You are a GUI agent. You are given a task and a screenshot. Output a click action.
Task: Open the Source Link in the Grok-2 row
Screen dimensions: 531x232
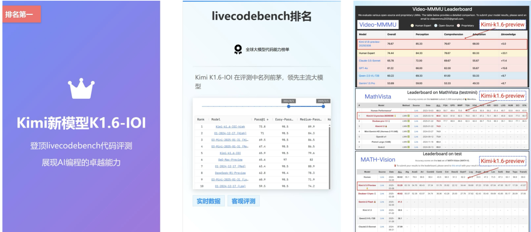(416, 147)
